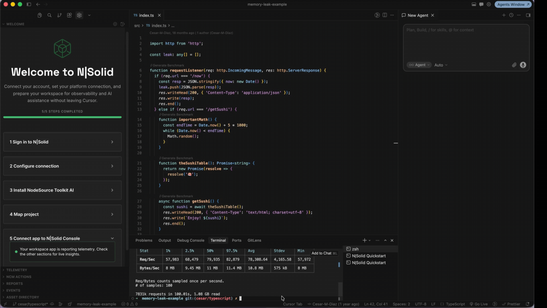
Task: Open Welcome panel gear settings icon
Action: [115, 24]
